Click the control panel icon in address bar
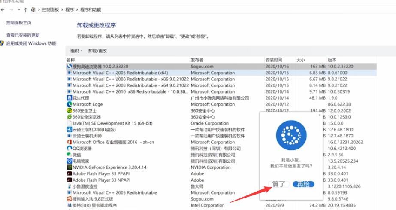The image size is (396, 210). coord(33,9)
